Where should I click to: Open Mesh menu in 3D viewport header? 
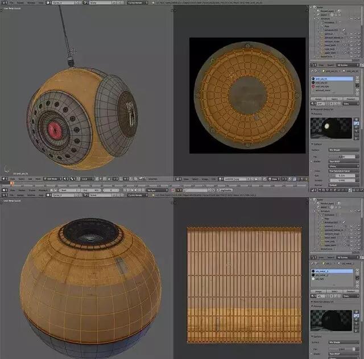point(38,179)
